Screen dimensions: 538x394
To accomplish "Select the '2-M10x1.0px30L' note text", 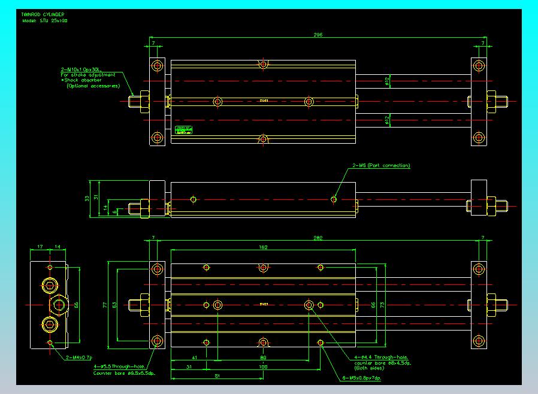I will click(x=81, y=69).
